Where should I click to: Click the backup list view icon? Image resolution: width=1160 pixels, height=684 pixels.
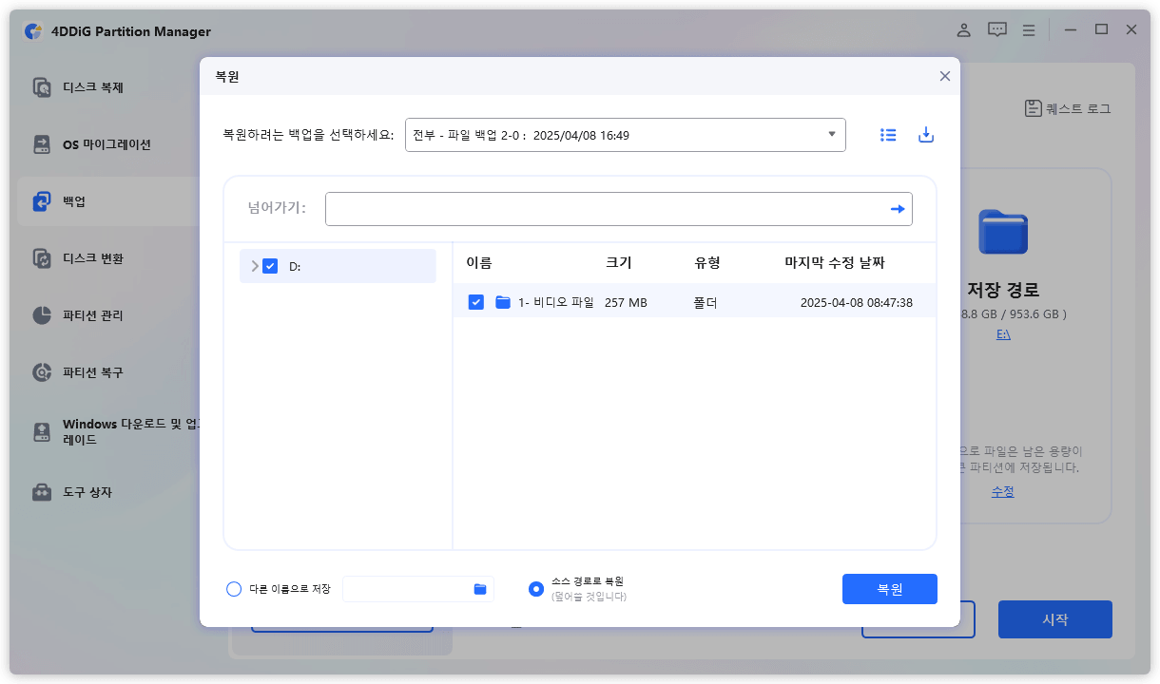click(888, 134)
